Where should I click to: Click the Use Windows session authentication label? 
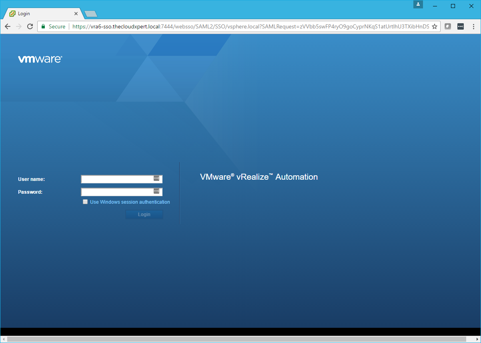tap(130, 202)
